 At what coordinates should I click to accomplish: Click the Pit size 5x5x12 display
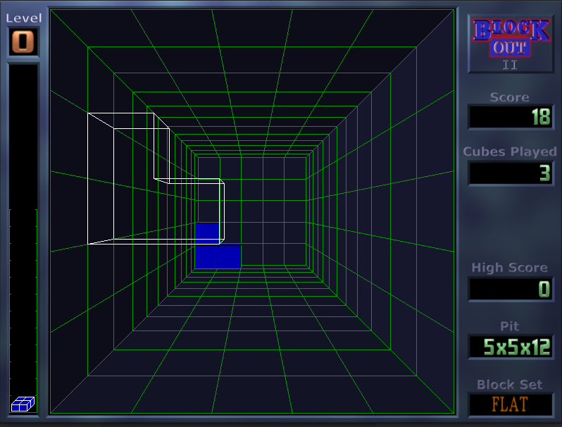click(x=511, y=347)
